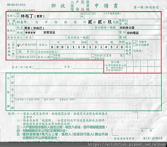Check the 2無附函 option box

pyautogui.click(x=93, y=58)
